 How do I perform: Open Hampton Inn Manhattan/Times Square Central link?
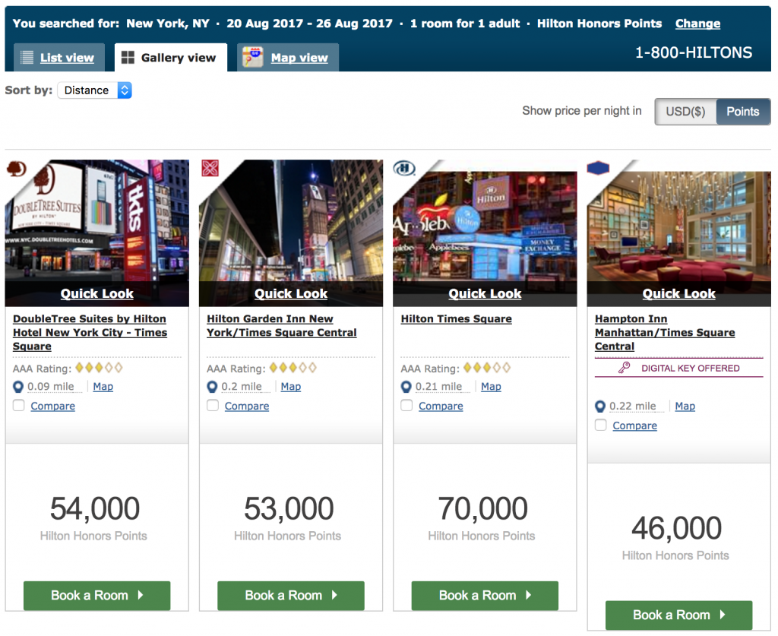pyautogui.click(x=665, y=332)
